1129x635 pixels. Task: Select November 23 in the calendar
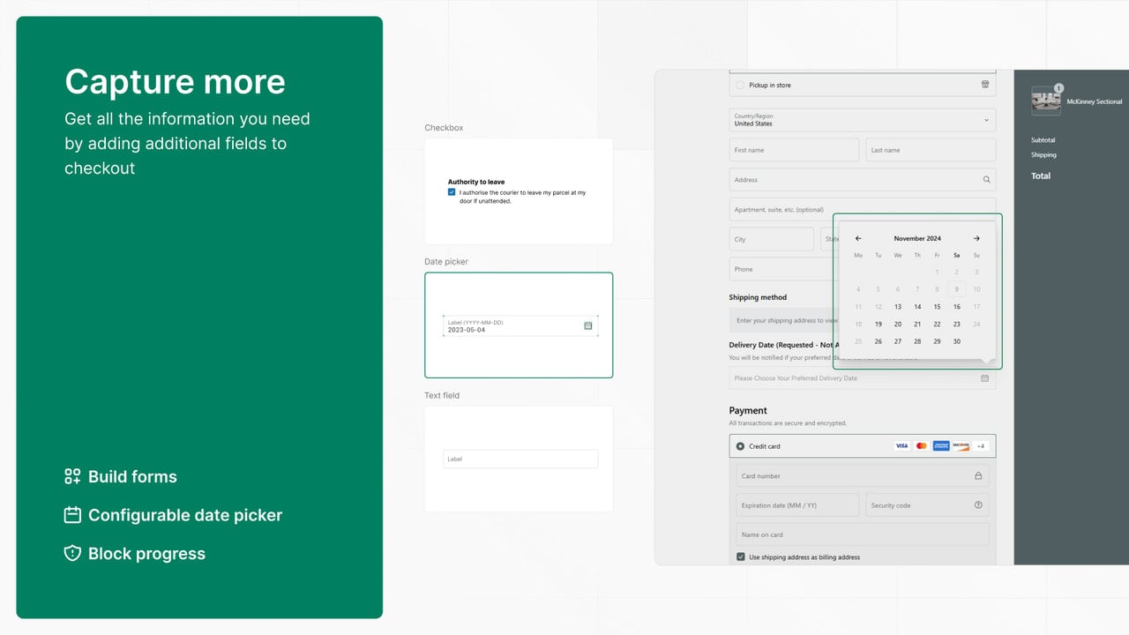tap(957, 325)
